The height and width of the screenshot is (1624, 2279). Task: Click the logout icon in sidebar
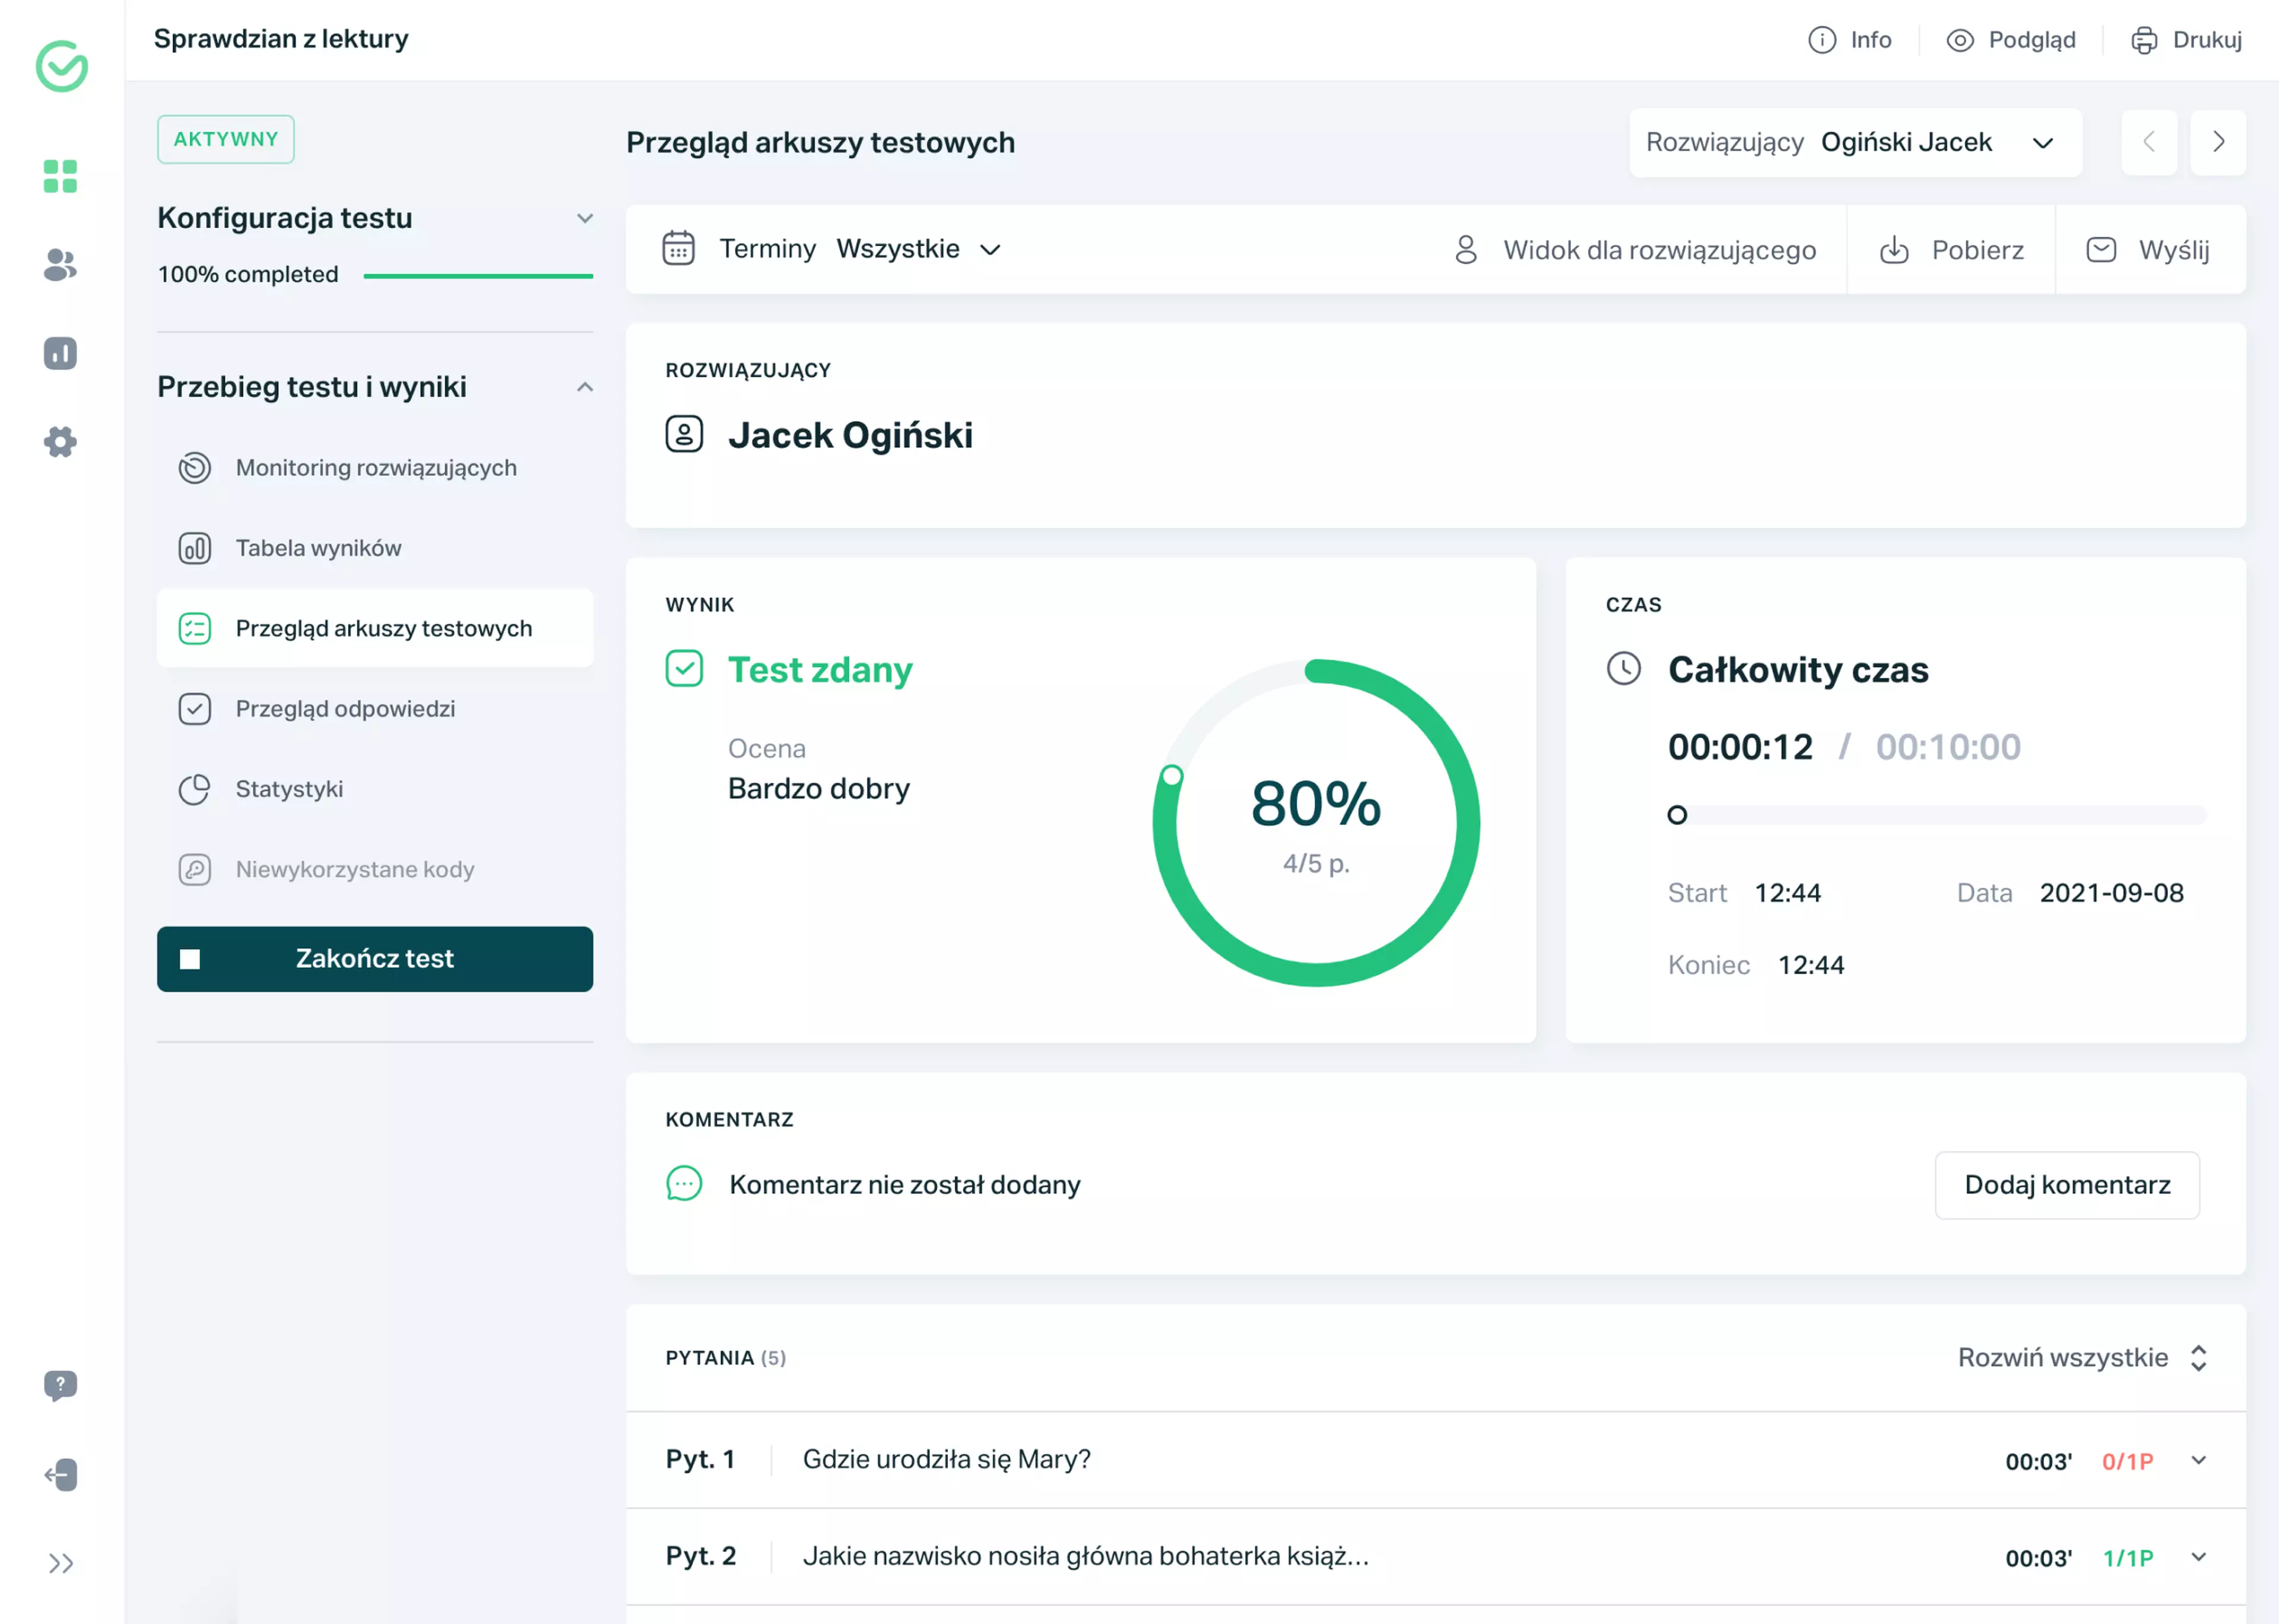coord(60,1475)
